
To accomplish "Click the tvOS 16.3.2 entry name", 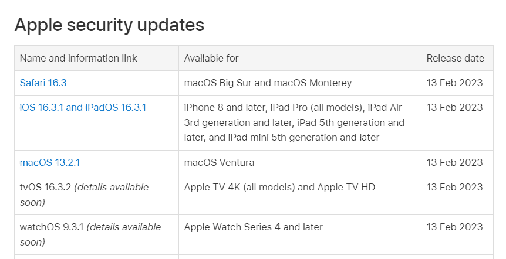I will 45,188.
